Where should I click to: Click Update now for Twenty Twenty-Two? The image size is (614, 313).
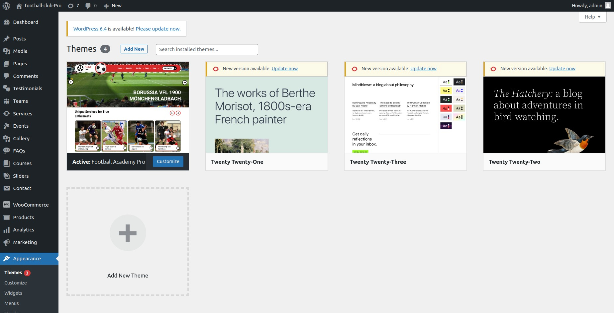tap(562, 69)
